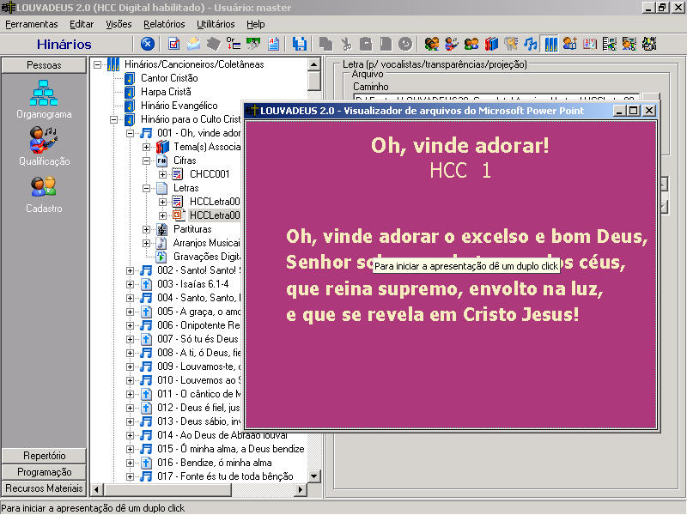Image resolution: width=687 pixels, height=515 pixels.
Task: Click the tree horizontal scrollbar left arrow
Action: (x=97, y=489)
